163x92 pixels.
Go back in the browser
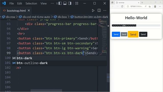[x=113, y=6]
